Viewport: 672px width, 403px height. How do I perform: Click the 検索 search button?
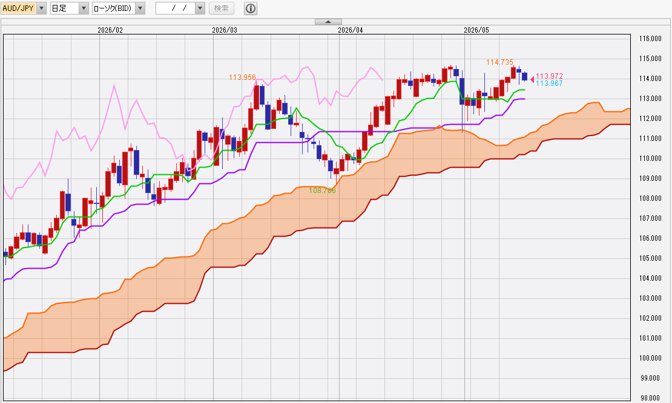pyautogui.click(x=221, y=8)
